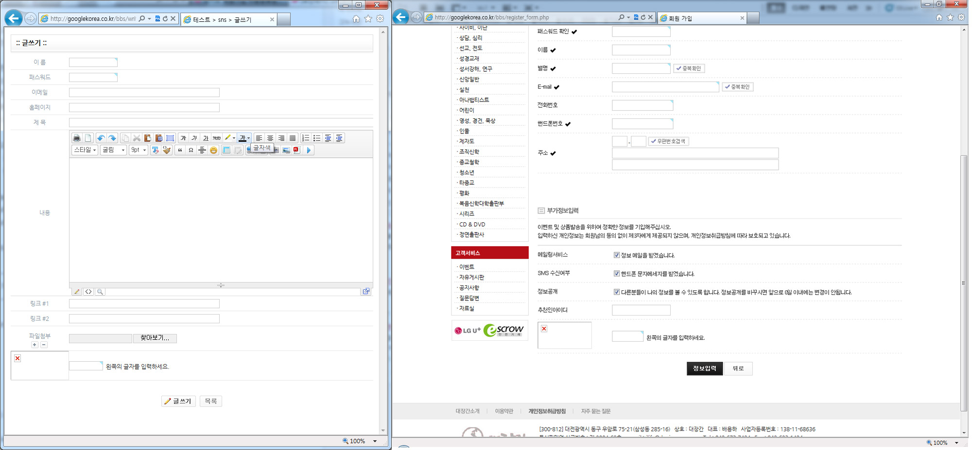
Task: Click the 찾아보기 file browse button
Action: (x=155, y=338)
